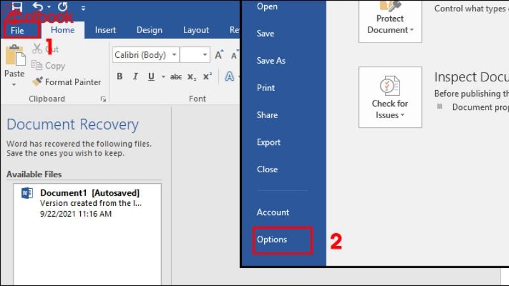This screenshot has width=509, height=286.
Task: Open the recovered Document1 [Autosaved] file
Action: (89, 203)
